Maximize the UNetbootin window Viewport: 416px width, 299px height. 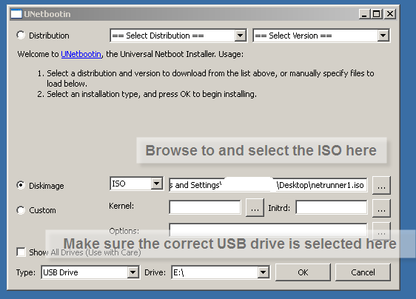[377, 14]
